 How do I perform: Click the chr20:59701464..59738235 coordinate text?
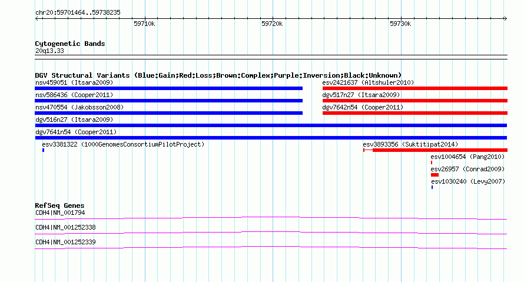click(x=78, y=13)
